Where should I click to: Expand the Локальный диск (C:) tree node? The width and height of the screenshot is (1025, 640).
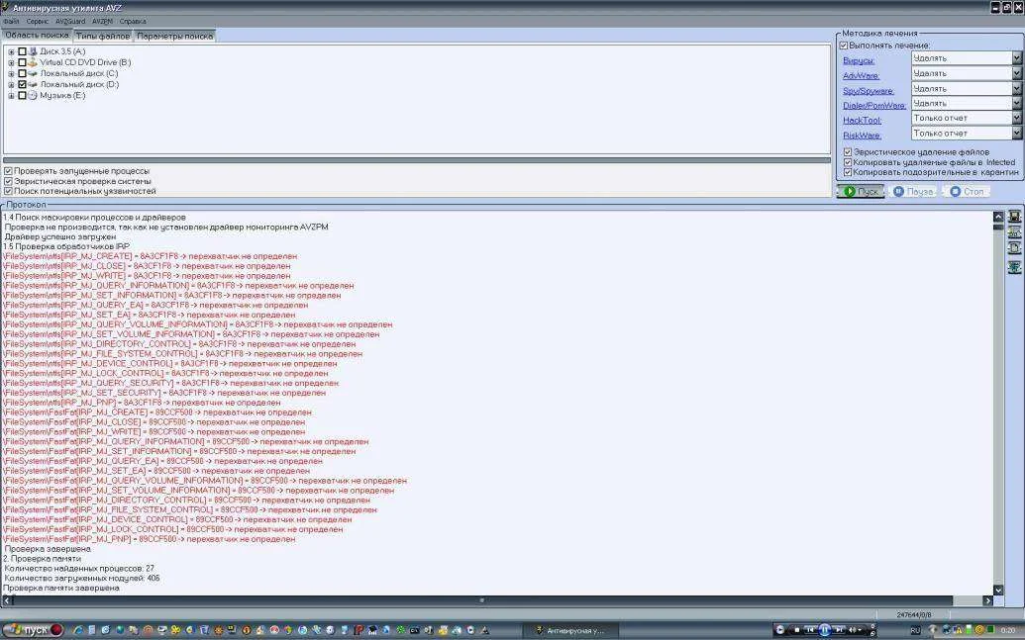(x=11, y=74)
